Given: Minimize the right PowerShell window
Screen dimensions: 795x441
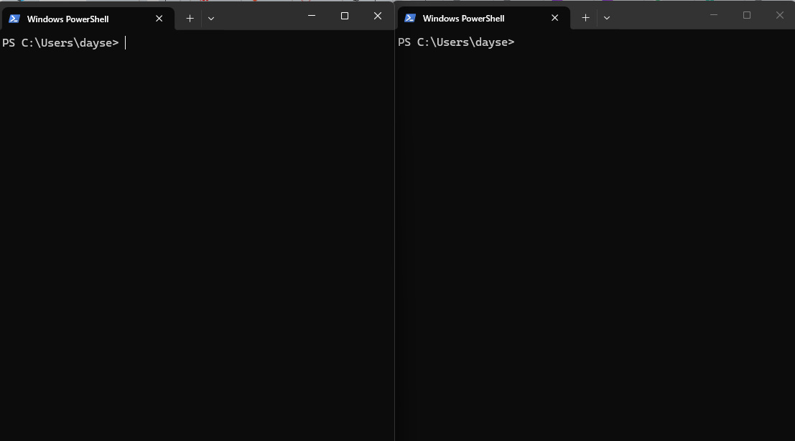Looking at the screenshot, I should pyautogui.click(x=713, y=15).
